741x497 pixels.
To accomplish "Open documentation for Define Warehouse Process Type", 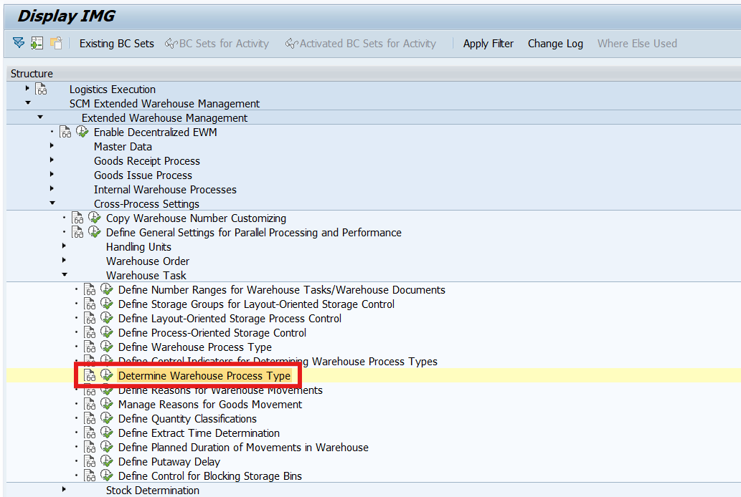I will (x=90, y=347).
